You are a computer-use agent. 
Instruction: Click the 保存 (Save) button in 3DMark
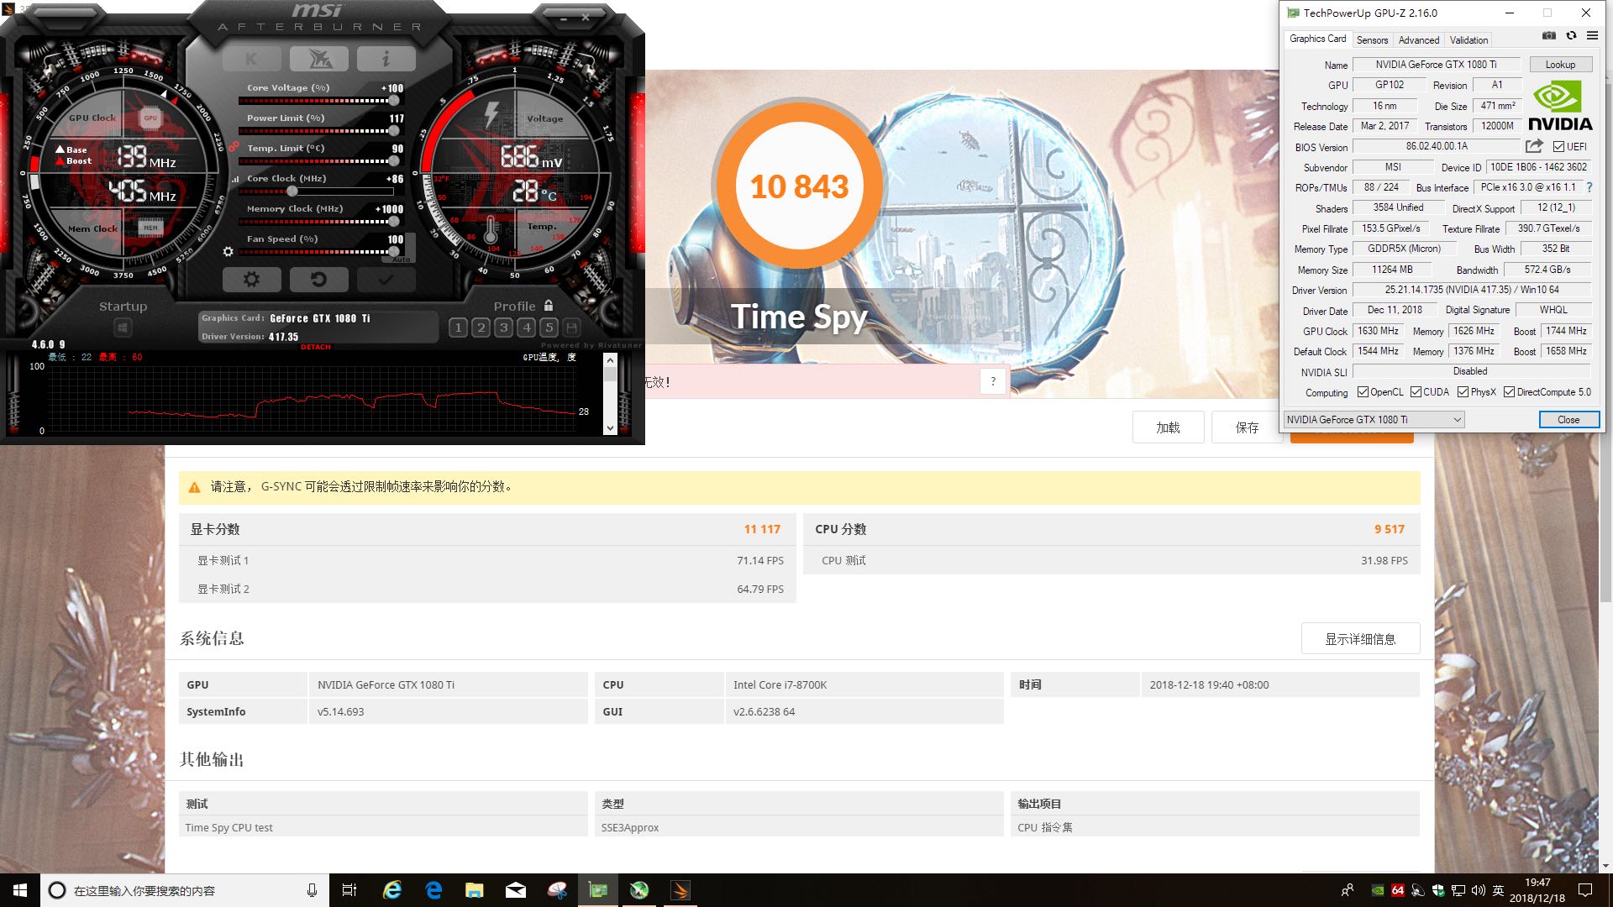[x=1247, y=427]
